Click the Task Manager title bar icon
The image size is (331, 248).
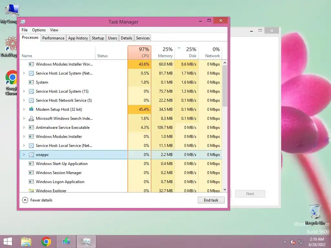pyautogui.click(x=23, y=22)
